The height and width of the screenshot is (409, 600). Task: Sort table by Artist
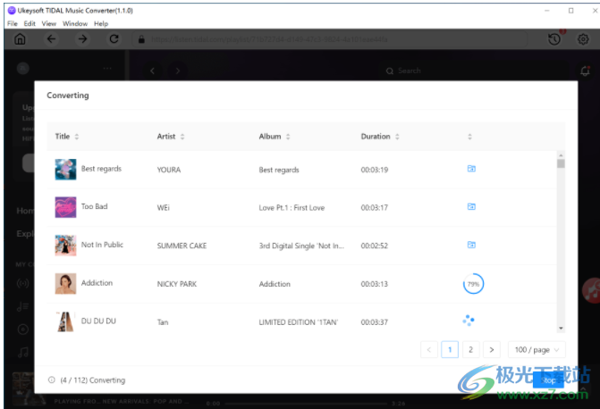[182, 137]
